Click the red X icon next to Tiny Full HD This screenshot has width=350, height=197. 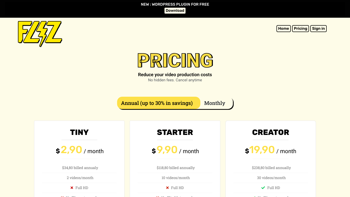click(x=72, y=188)
